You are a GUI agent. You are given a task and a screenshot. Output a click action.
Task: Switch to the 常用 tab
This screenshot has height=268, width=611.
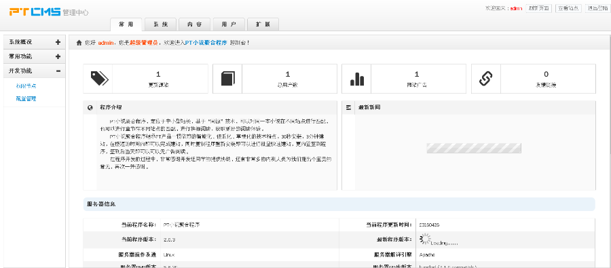pyautogui.click(x=126, y=24)
